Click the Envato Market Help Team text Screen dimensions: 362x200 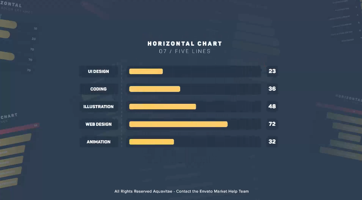tap(224, 191)
